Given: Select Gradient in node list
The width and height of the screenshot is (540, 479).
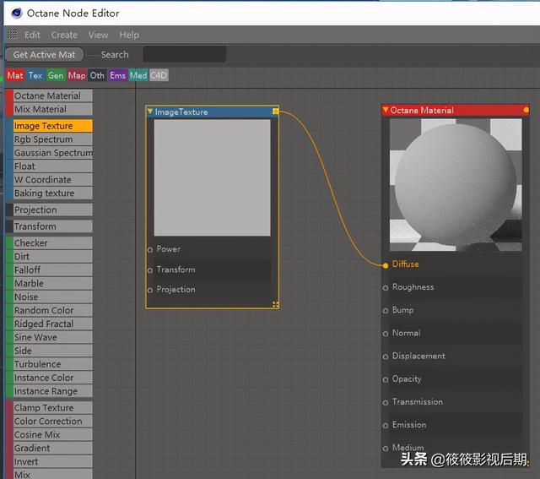Looking at the screenshot, I should point(52,448).
